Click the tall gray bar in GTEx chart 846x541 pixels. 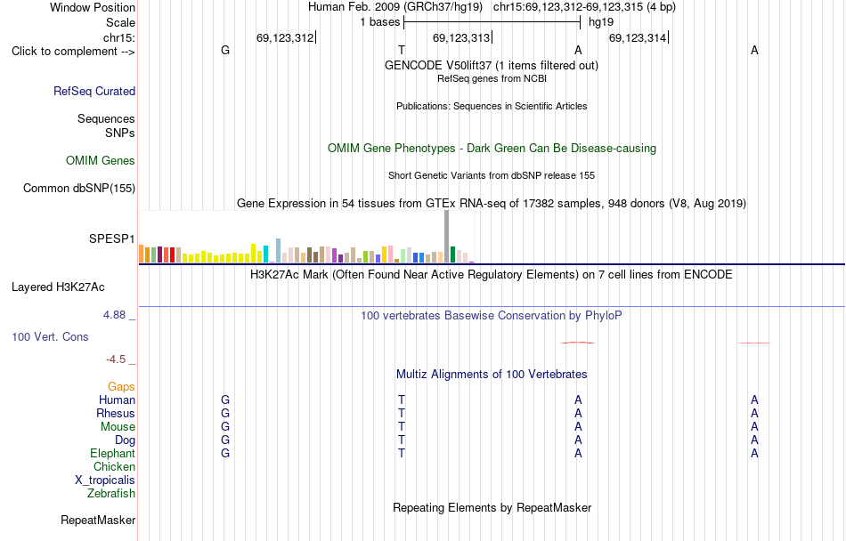447,237
